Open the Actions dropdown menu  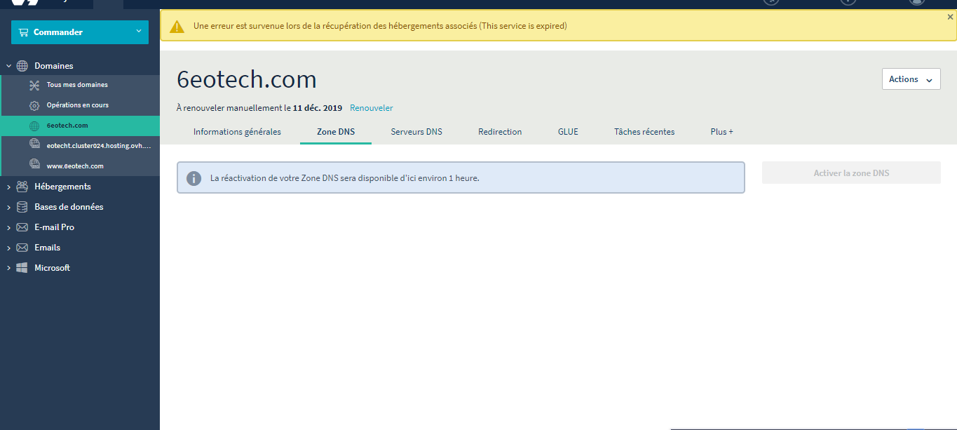pyautogui.click(x=911, y=79)
